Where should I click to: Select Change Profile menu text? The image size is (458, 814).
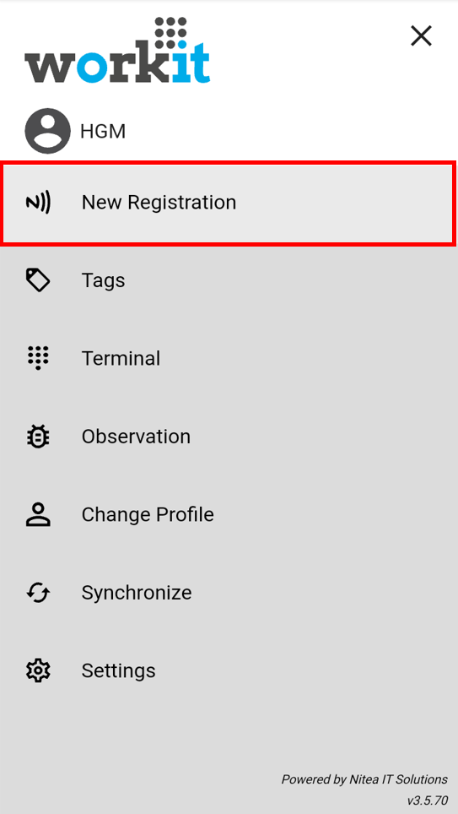(x=148, y=514)
